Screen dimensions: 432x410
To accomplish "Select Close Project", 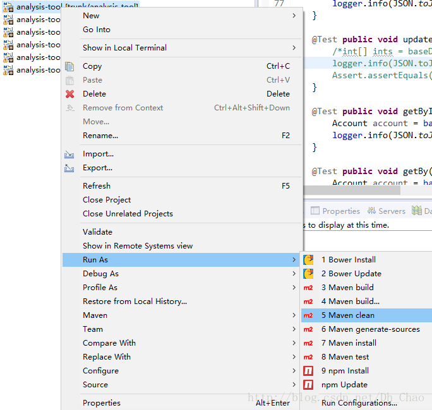I will click(182, 200).
